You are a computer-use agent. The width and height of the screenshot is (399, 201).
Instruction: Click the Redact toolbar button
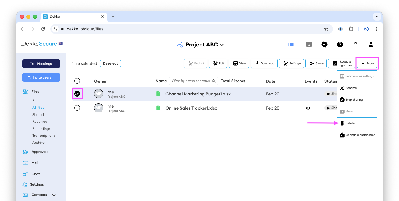196,63
